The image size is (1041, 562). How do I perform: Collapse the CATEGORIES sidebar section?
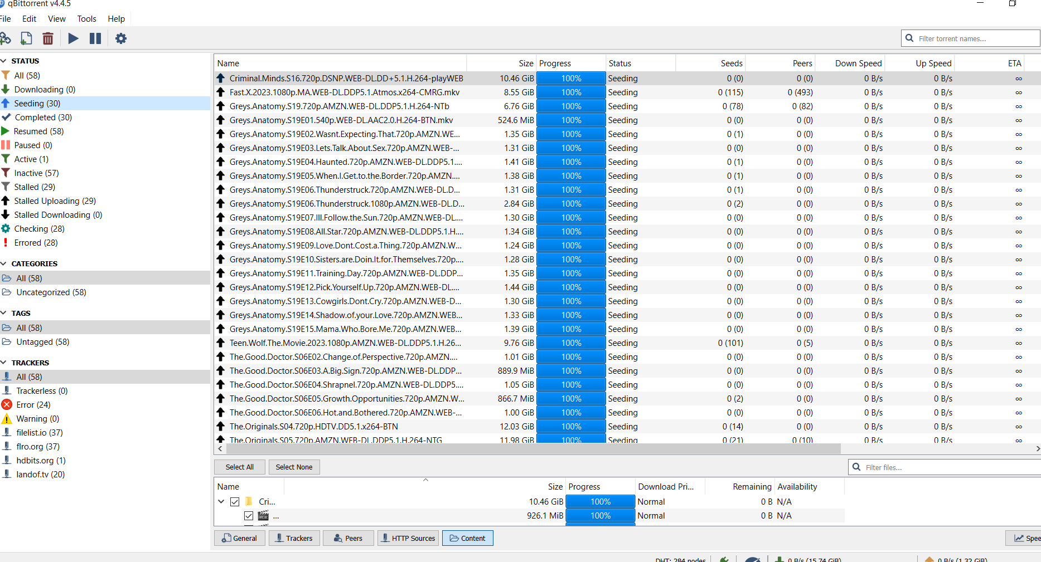pyautogui.click(x=4, y=263)
